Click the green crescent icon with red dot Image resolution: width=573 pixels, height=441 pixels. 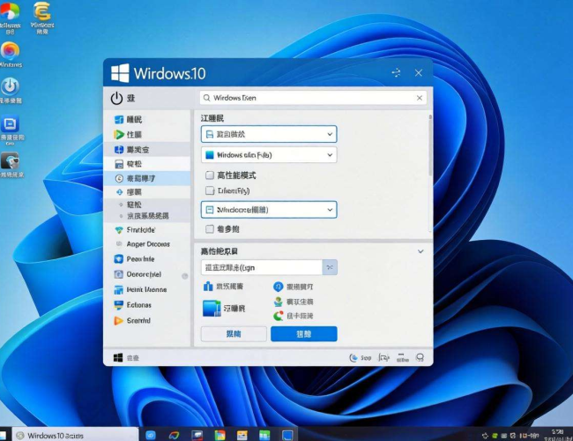coord(278,316)
